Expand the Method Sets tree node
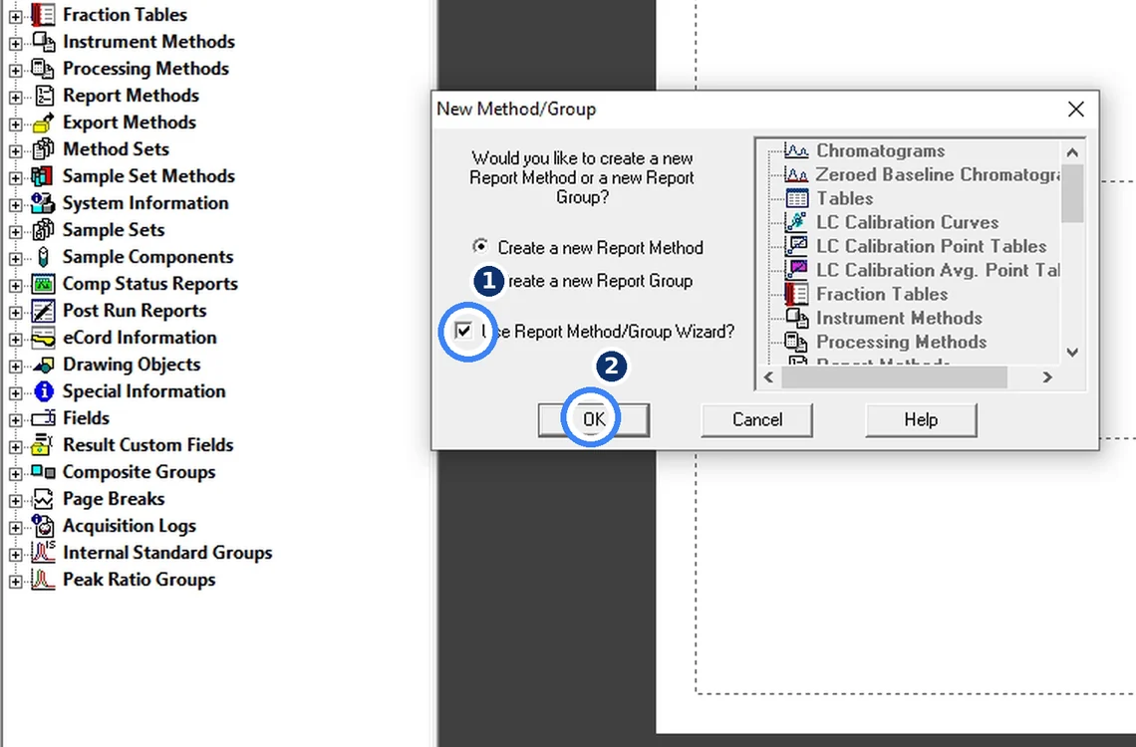Image resolution: width=1136 pixels, height=747 pixels. [x=15, y=151]
